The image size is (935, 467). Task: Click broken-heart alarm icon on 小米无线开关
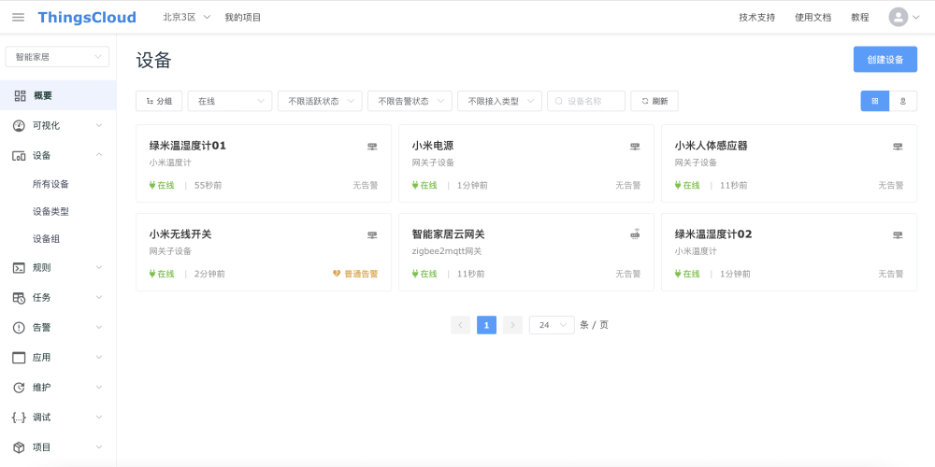337,274
